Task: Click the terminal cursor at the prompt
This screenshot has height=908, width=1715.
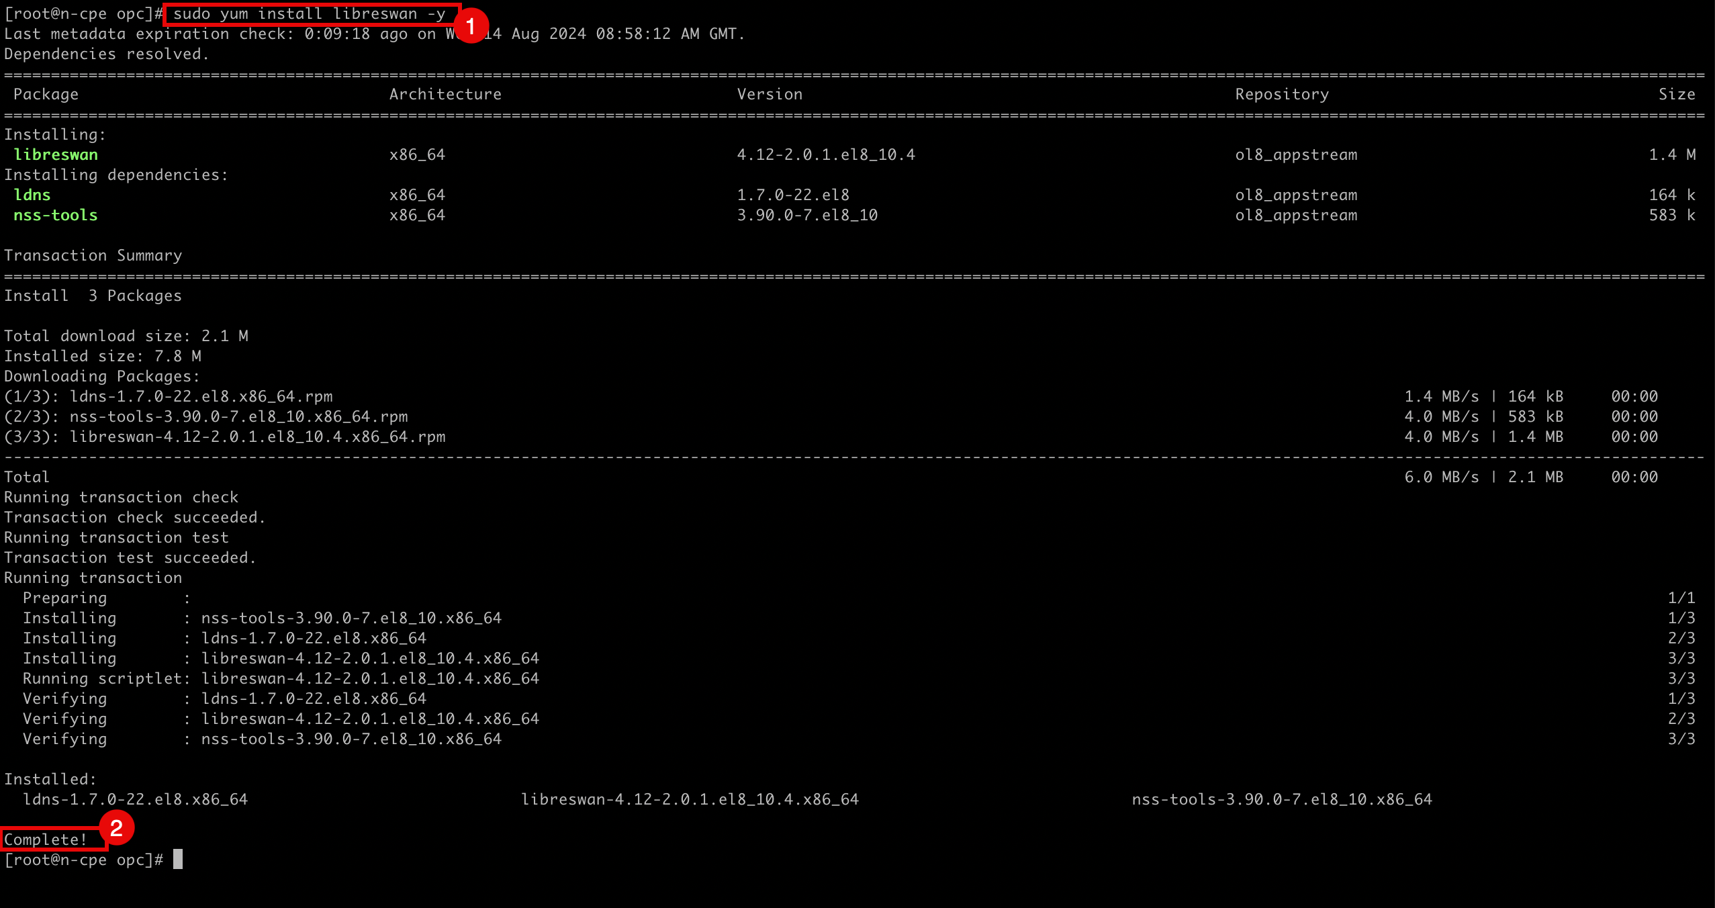Action: [178, 860]
